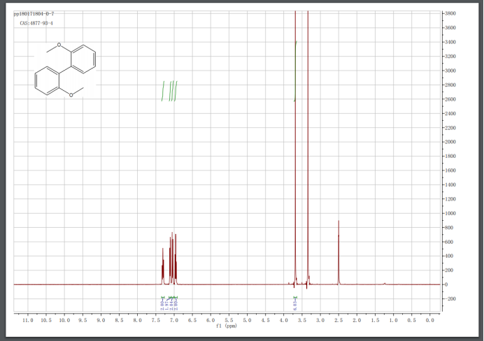Click the tall water peak near 3.3 ppm
The width and height of the screenshot is (484, 341).
[308, 148]
